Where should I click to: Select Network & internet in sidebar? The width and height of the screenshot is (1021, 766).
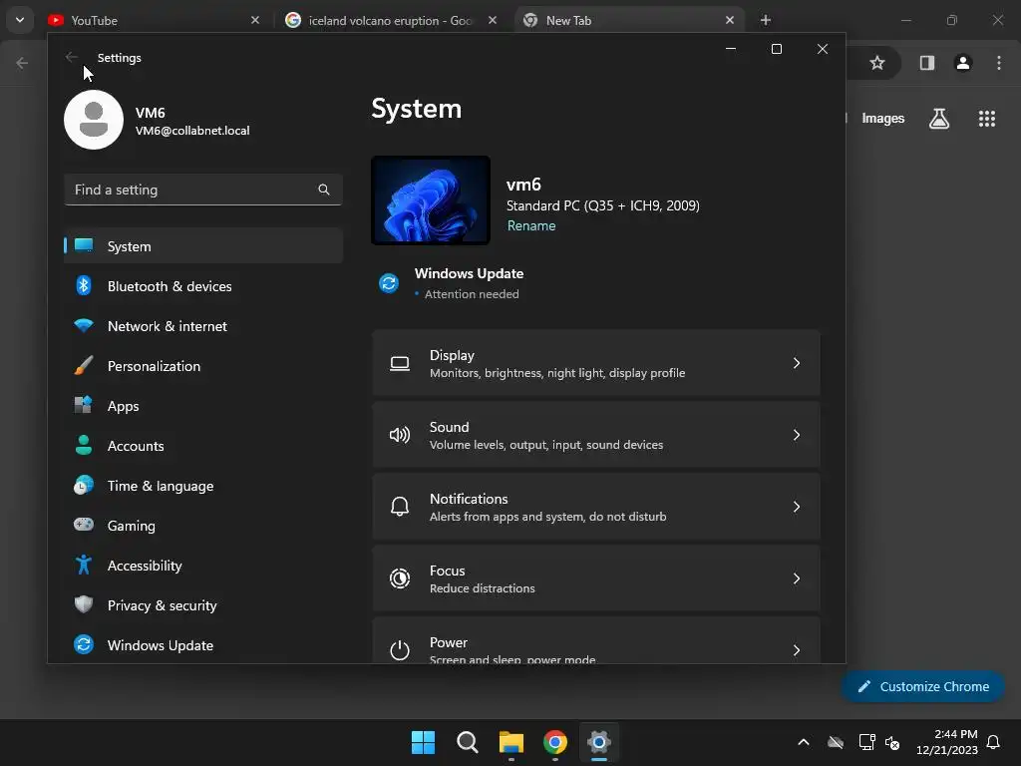click(x=203, y=326)
